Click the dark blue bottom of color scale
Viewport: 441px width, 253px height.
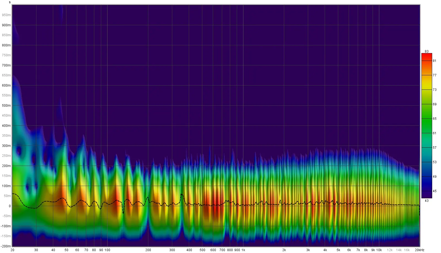click(426, 195)
